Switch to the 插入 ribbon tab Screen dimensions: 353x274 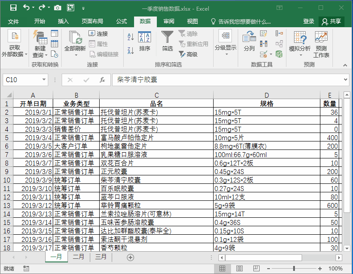point(63,21)
